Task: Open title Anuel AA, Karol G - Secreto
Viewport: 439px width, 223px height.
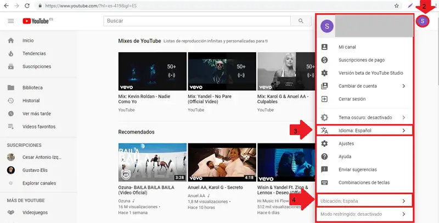Action: 215,187
